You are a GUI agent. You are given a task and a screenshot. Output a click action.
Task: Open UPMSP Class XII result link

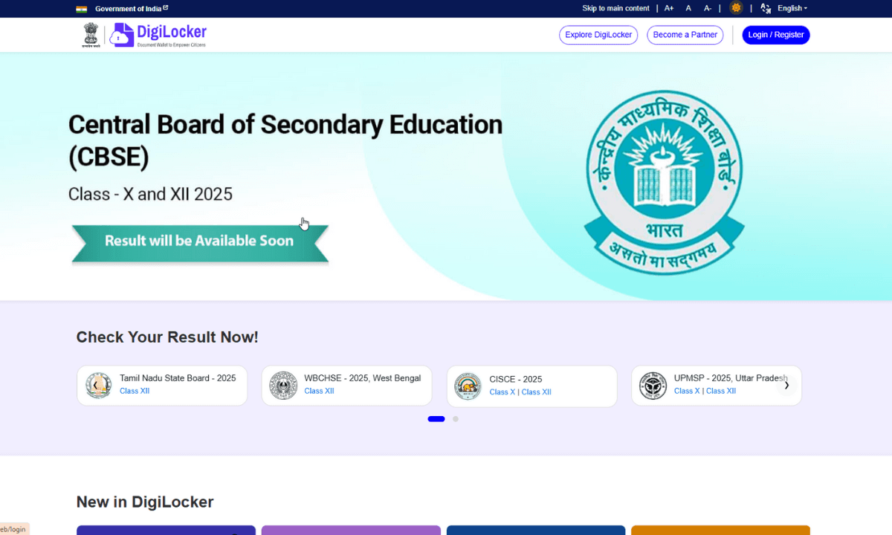[x=721, y=391]
